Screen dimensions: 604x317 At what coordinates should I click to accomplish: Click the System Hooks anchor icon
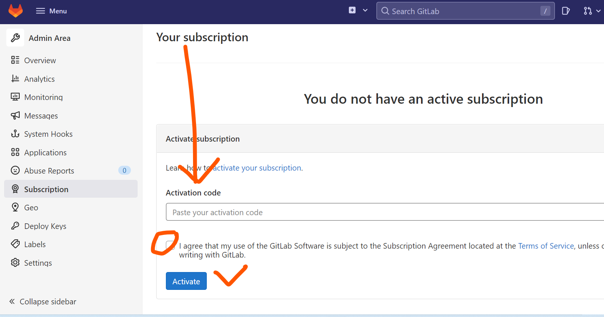15,134
